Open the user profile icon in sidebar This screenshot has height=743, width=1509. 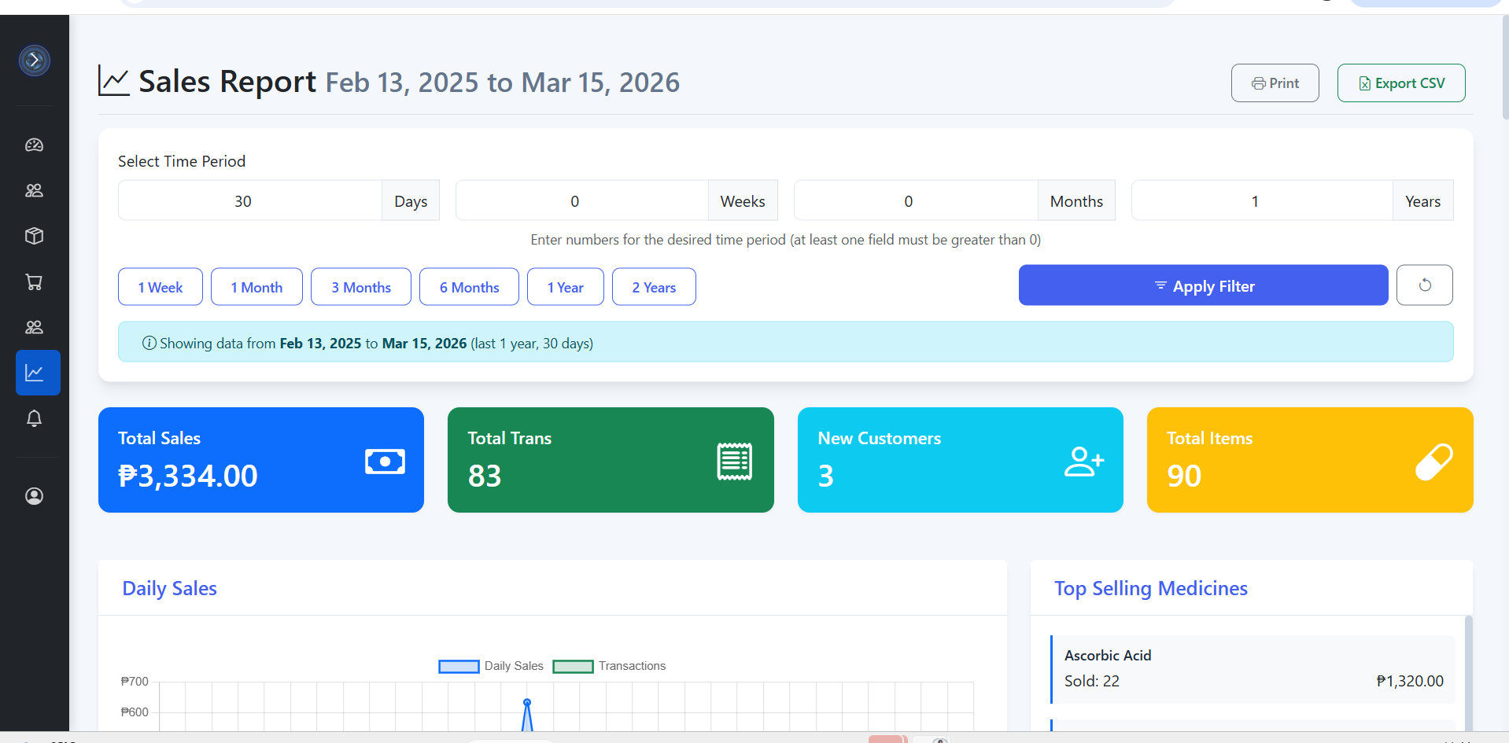(x=34, y=496)
